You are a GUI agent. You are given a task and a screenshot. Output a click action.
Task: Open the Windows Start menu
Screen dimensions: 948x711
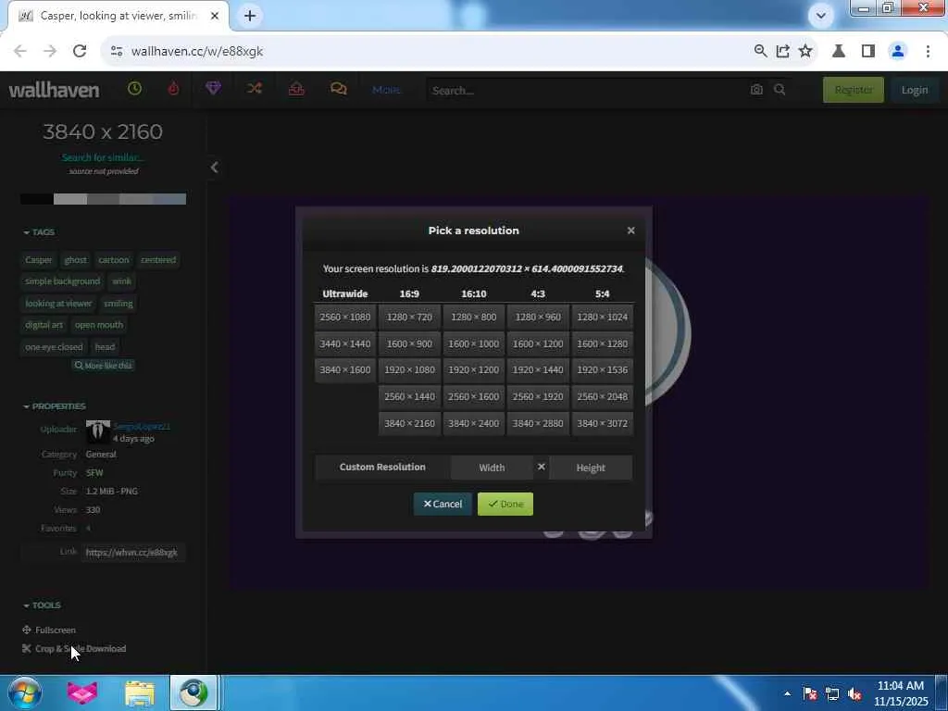click(x=24, y=692)
